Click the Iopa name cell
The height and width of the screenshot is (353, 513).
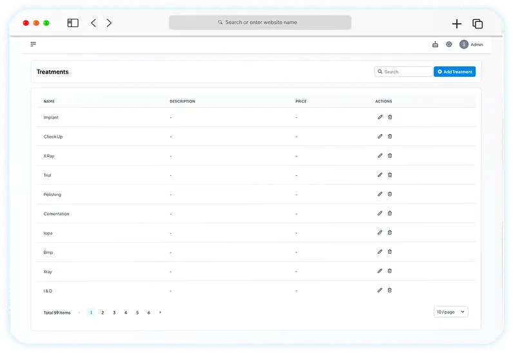(x=48, y=233)
